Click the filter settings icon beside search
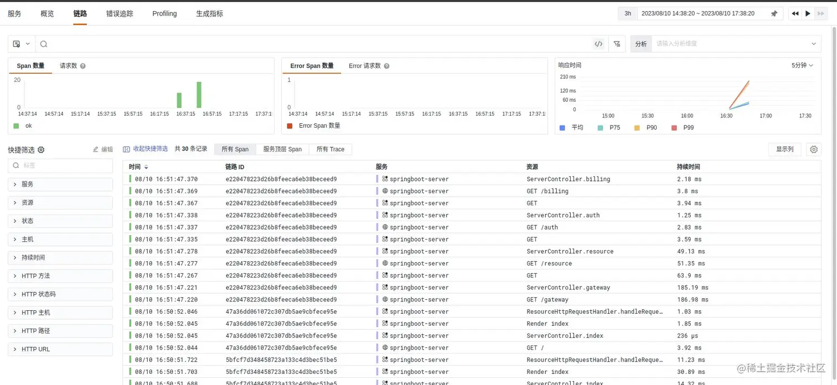Viewport: 837px width, 385px height. [617, 44]
